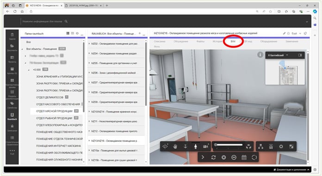Activate the pan hand tool
This screenshot has height=176, width=322.
pyautogui.click(x=175, y=146)
